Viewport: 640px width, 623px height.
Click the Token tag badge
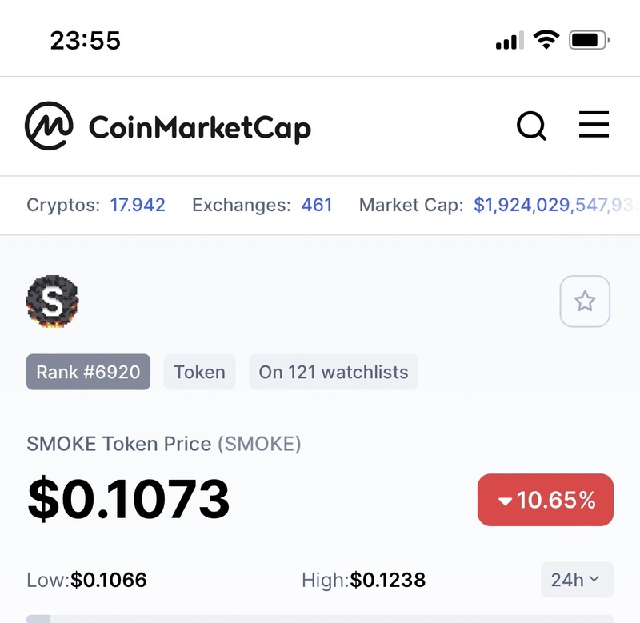point(199,372)
